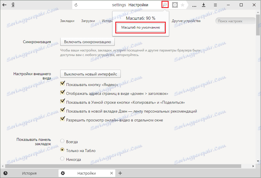Click the clock icon of the История tab
Viewport: 261px width, 178px height.
tap(5, 173)
